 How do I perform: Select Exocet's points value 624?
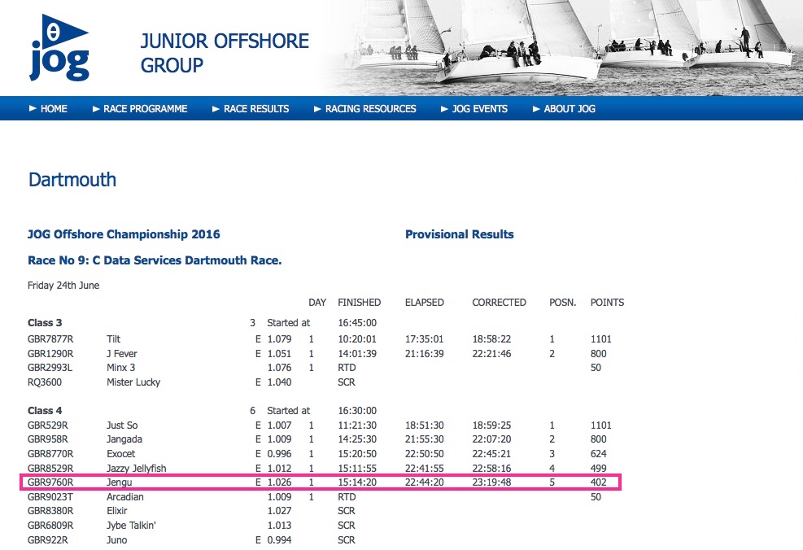pos(598,454)
